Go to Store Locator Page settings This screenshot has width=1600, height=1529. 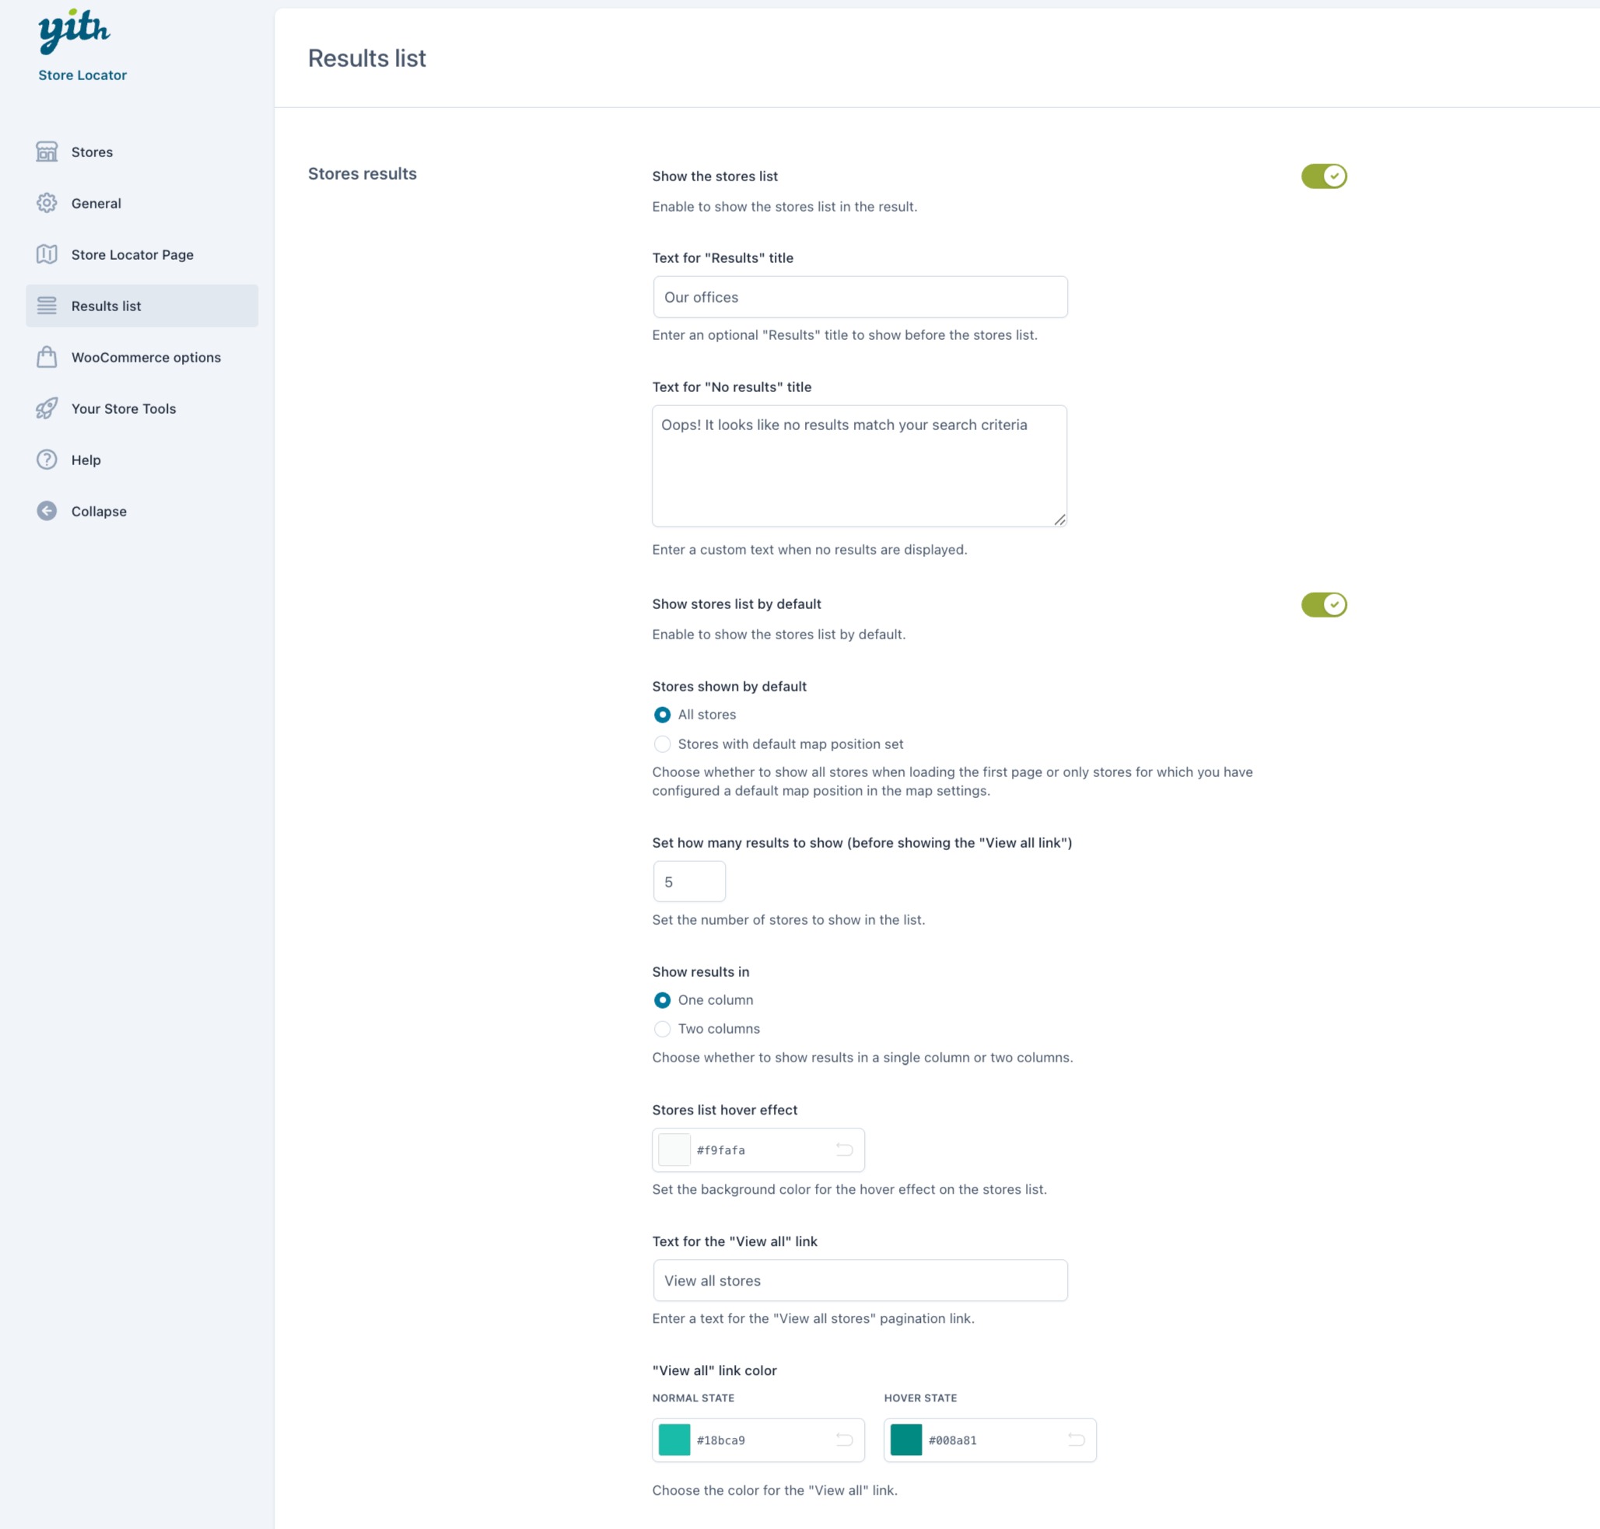(142, 254)
